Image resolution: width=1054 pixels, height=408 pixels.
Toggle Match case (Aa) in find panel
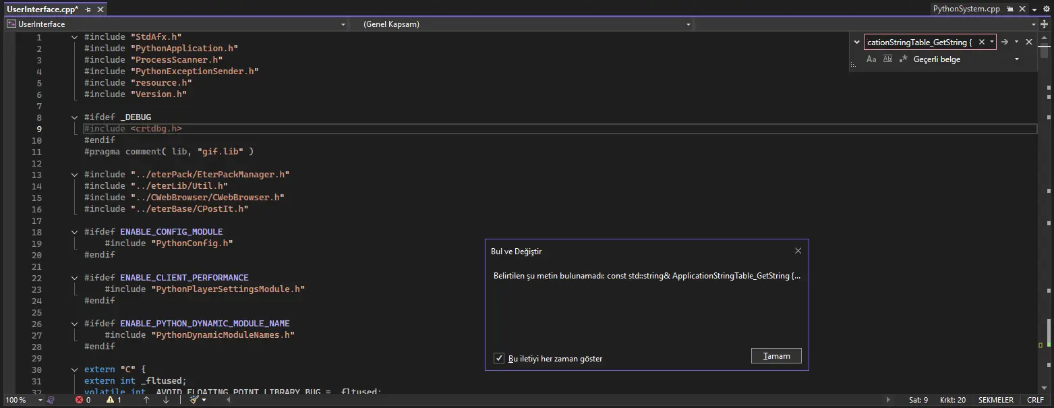coord(871,59)
